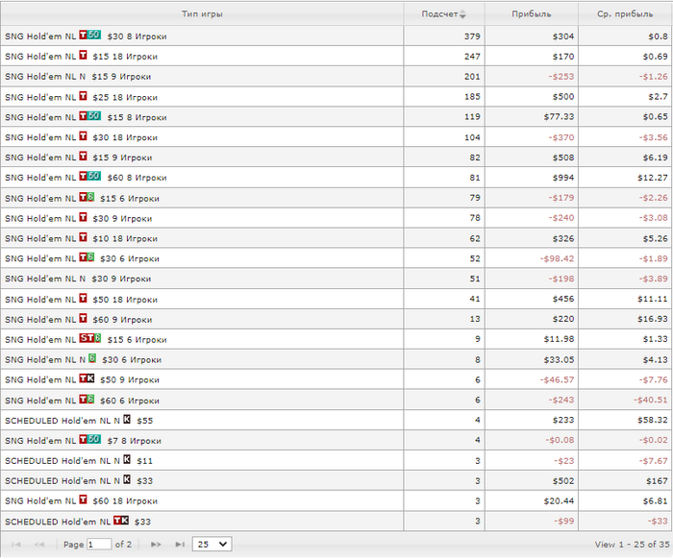Click the profit value -$253
673x559 pixels.
tap(561, 77)
